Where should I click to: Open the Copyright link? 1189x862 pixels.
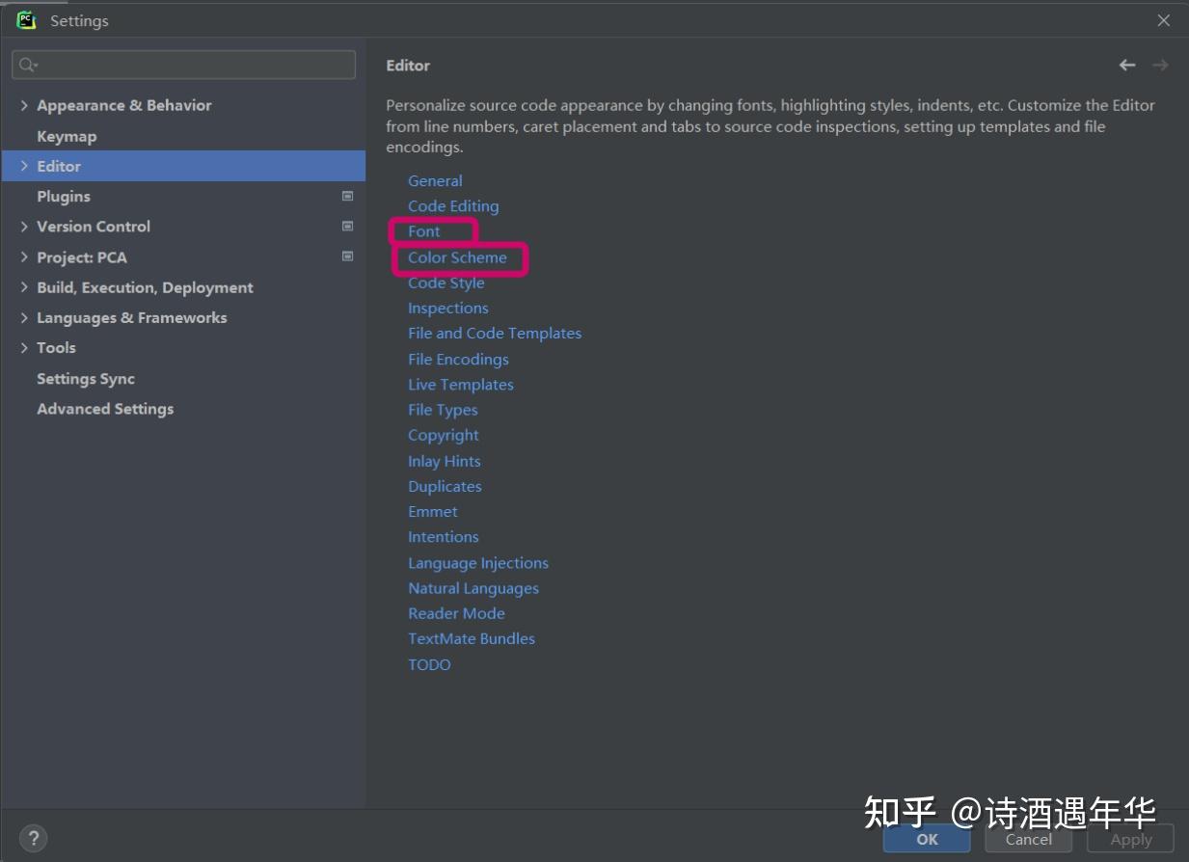444,436
